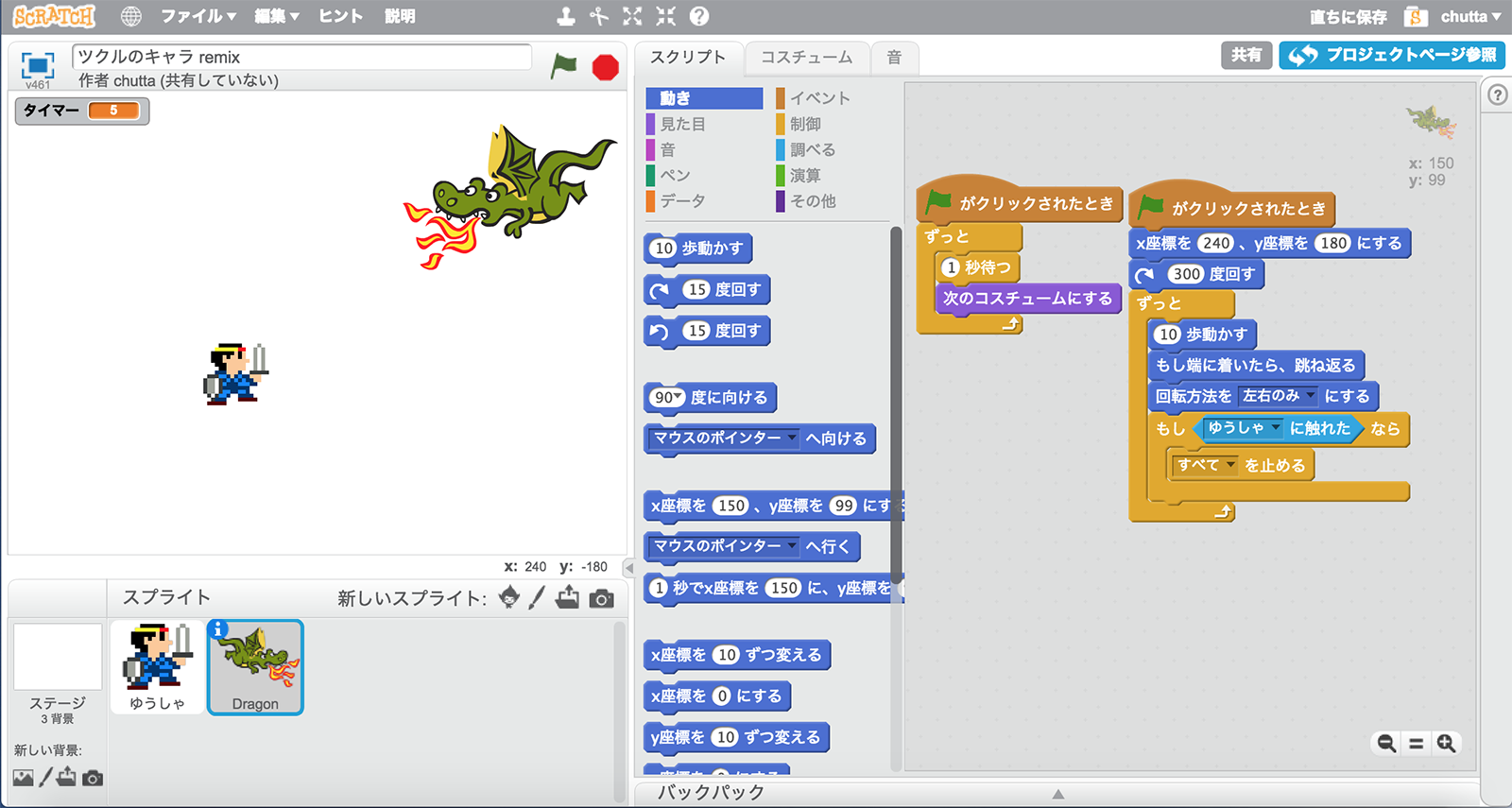This screenshot has width=1512, height=808.
Task: Select the shrink sprite tool
Action: click(666, 16)
